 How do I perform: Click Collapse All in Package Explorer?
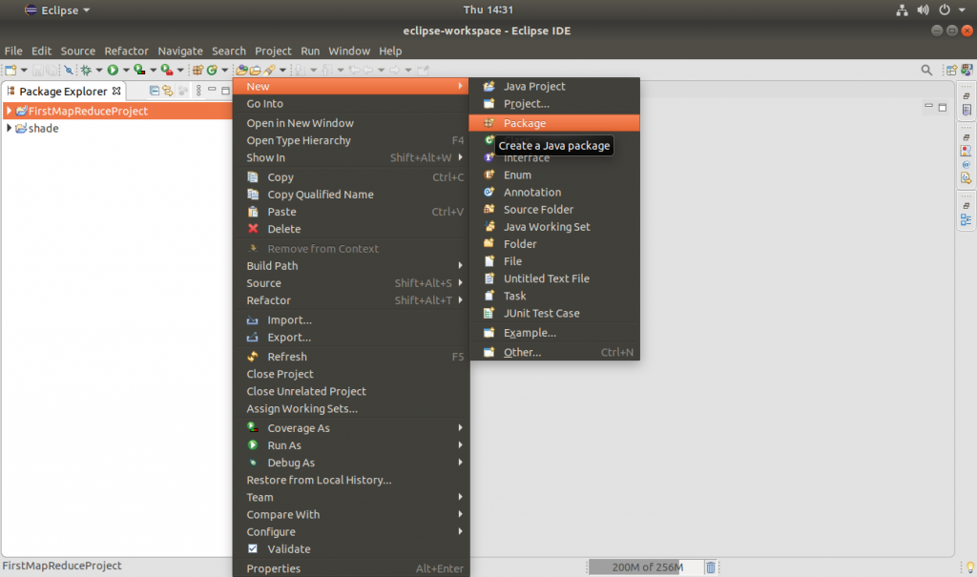155,92
